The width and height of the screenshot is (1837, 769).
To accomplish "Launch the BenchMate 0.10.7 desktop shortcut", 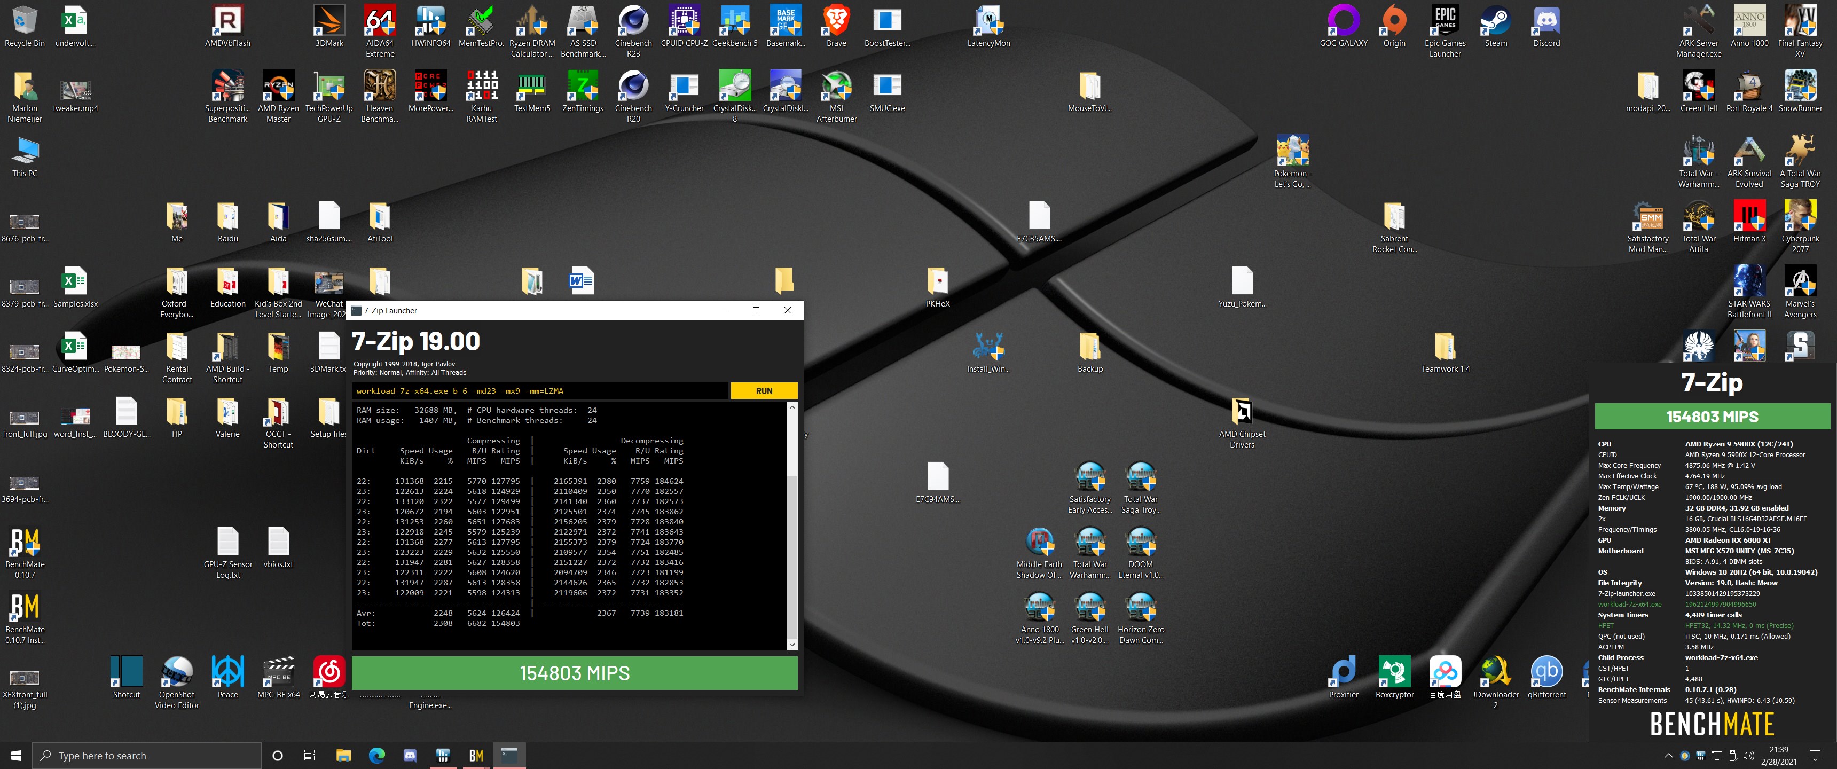I will [25, 553].
